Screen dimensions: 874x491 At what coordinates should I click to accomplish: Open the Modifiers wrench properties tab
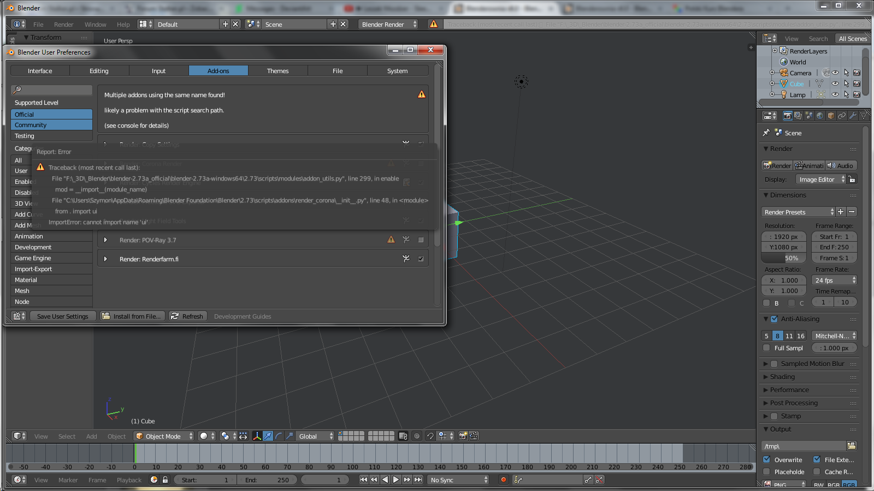tap(853, 116)
